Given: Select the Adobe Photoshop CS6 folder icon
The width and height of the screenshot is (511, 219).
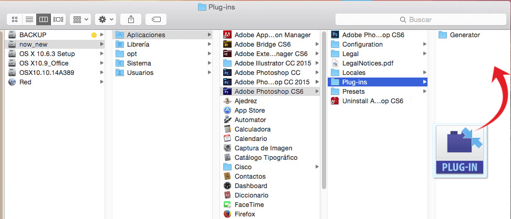Looking at the screenshot, I should pos(227,92).
